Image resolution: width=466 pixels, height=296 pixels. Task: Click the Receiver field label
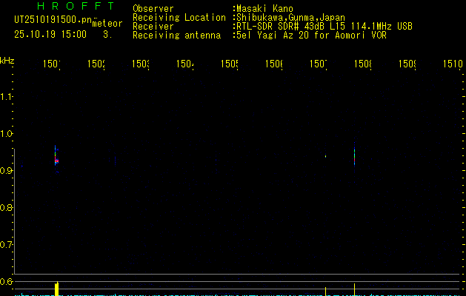point(153,27)
